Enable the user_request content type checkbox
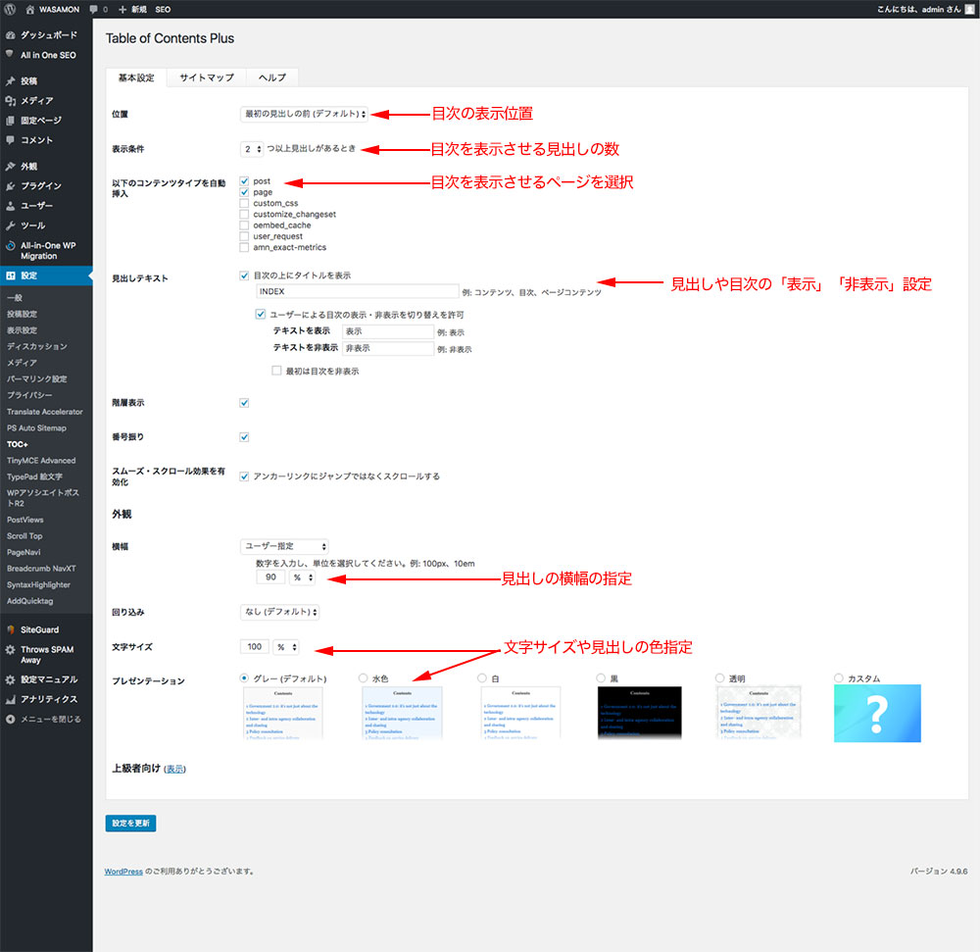Image resolution: width=980 pixels, height=952 pixels. click(x=244, y=236)
